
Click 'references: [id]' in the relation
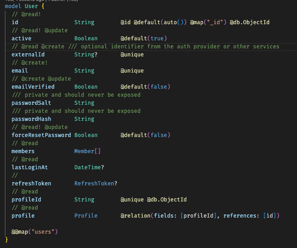250,216
